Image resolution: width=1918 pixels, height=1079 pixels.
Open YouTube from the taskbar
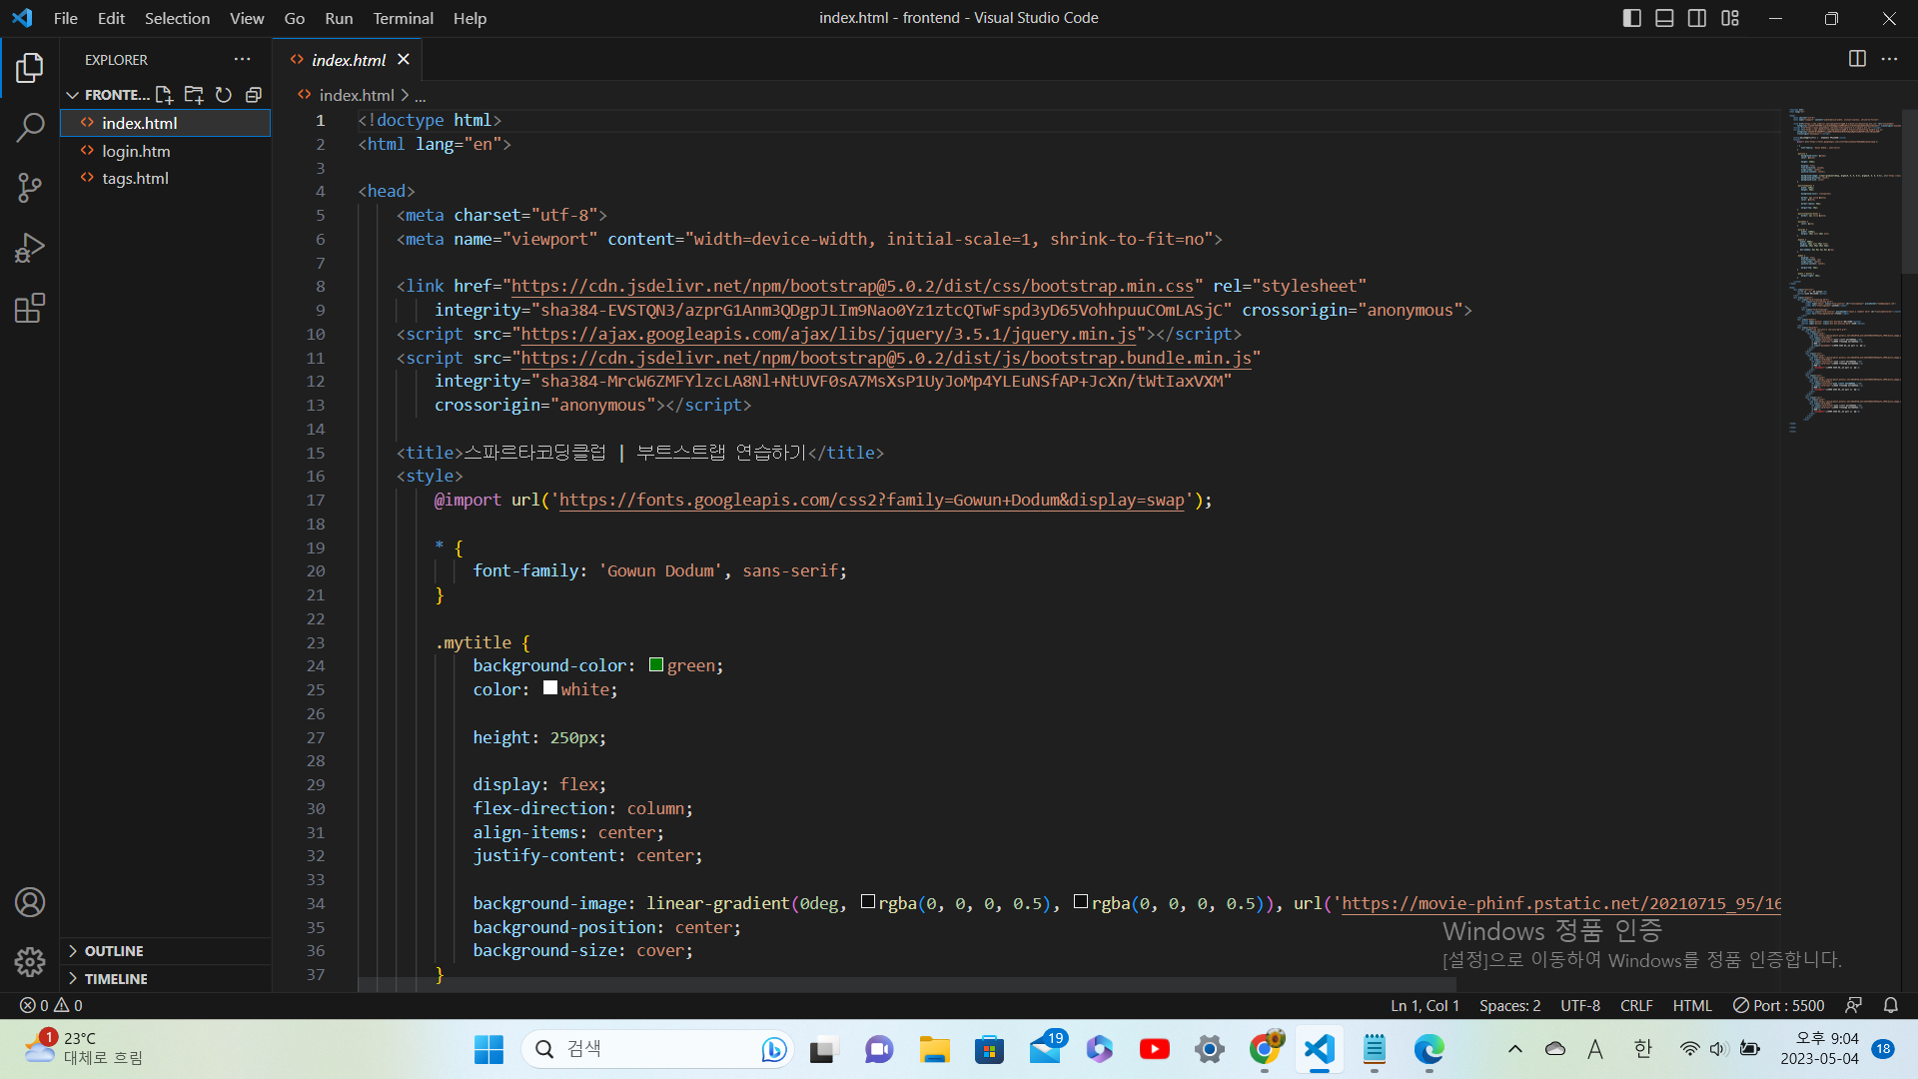pos(1155,1049)
